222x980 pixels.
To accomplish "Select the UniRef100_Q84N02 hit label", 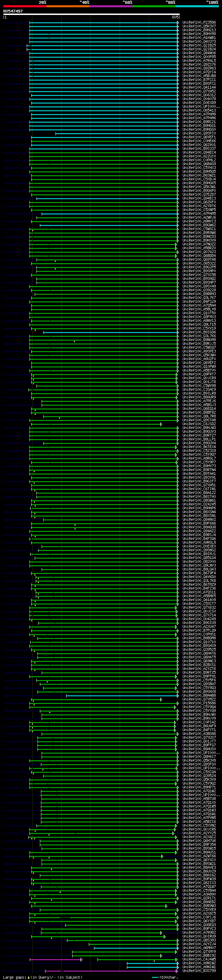I will pyautogui.click(x=199, y=519).
